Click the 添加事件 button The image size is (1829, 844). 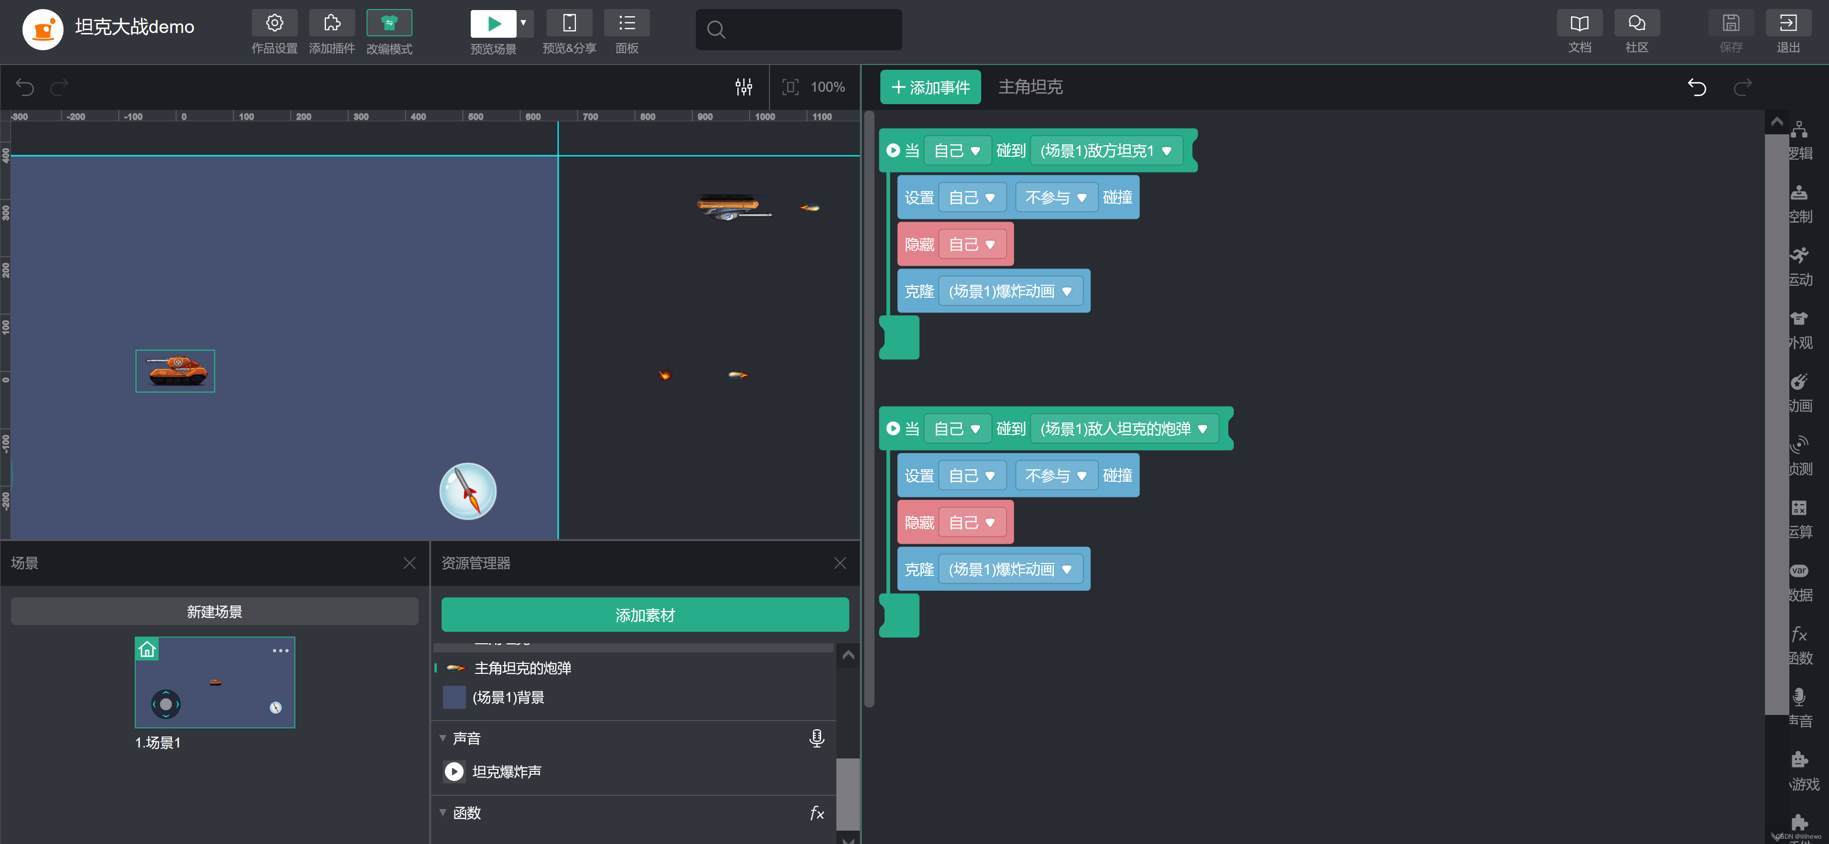click(930, 87)
